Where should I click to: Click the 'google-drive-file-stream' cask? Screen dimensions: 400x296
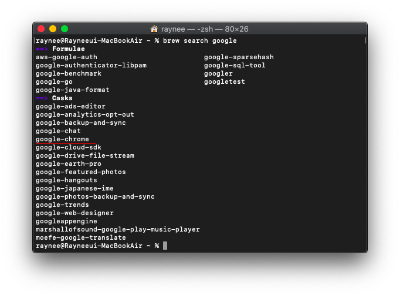coord(84,155)
